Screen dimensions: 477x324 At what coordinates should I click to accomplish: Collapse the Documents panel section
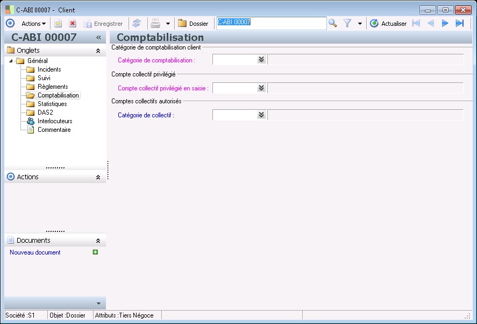click(98, 241)
